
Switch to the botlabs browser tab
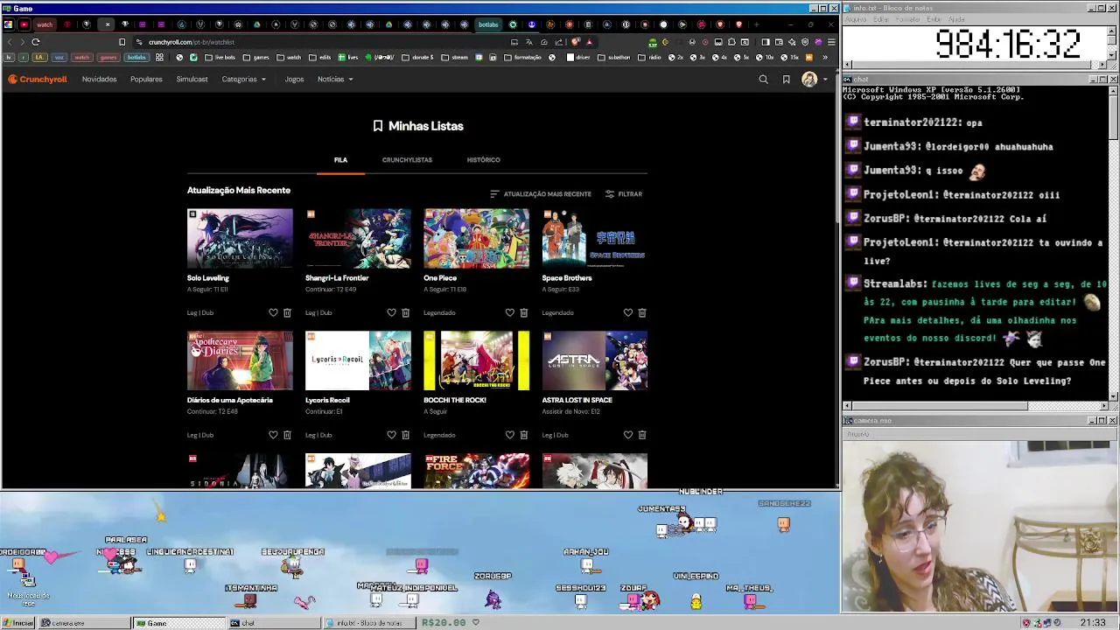(x=487, y=24)
